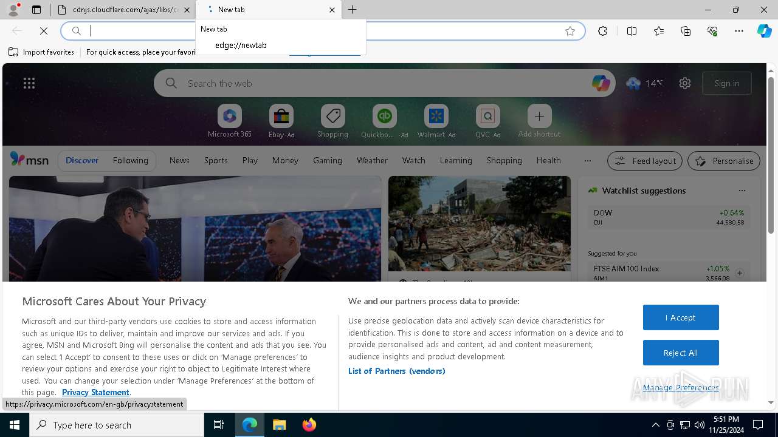
Task: Open the Favorites hub icon
Action: click(659, 31)
